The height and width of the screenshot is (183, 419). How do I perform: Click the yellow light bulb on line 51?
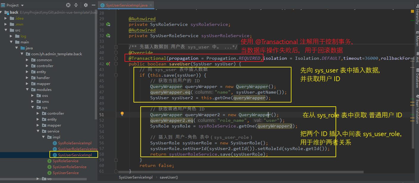pos(122,114)
